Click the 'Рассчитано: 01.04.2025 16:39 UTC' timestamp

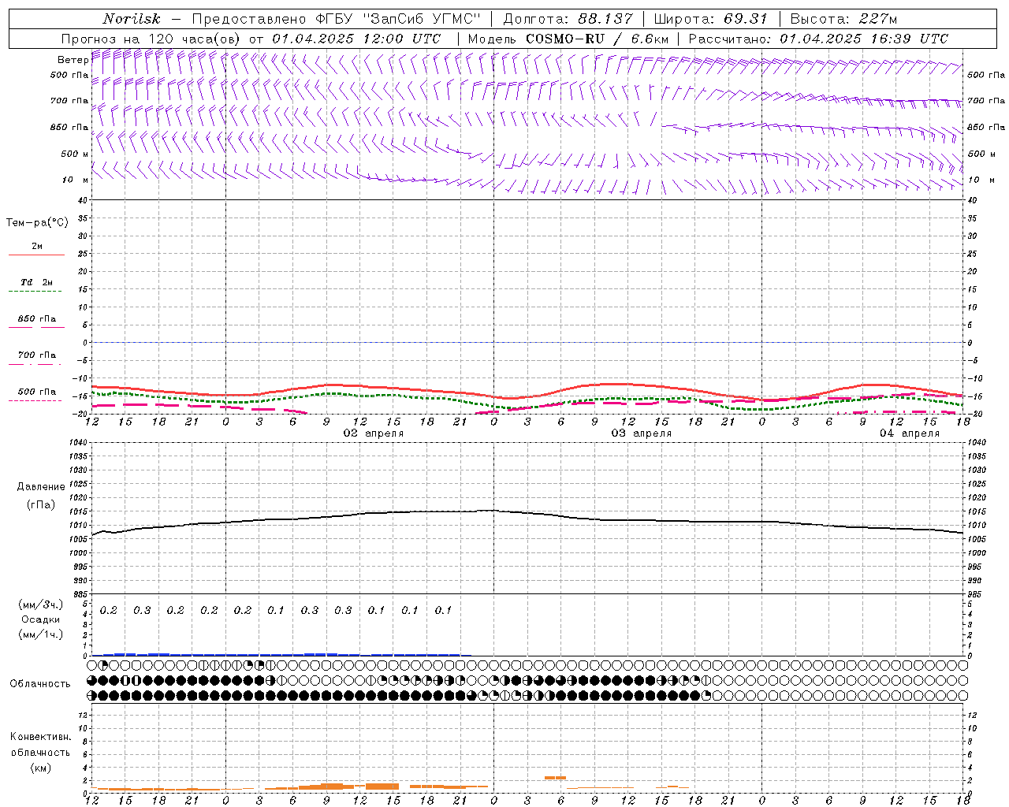coord(818,39)
